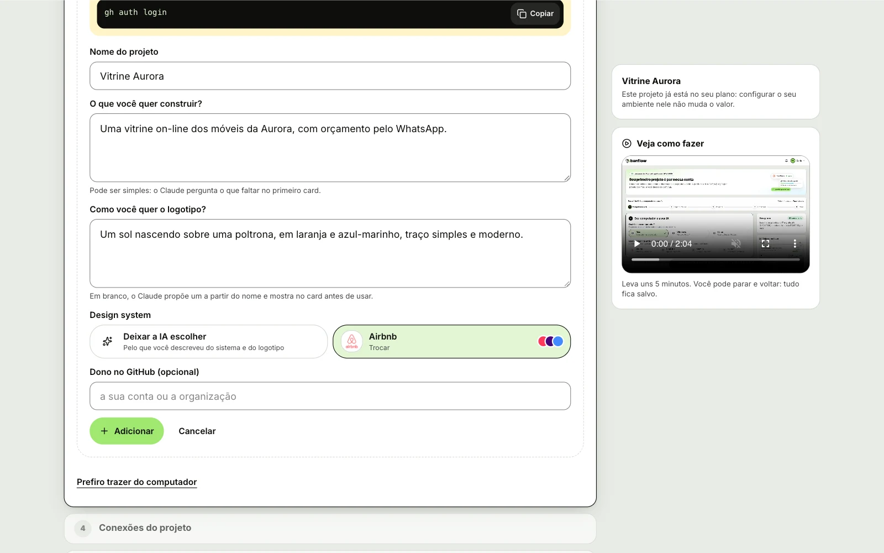
Task: Click the video progress bar
Action: 715,259
